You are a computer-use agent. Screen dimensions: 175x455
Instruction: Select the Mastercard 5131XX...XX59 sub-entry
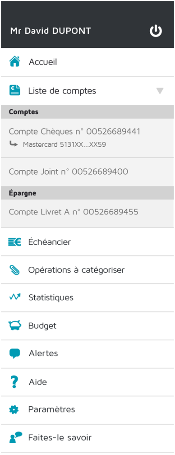pos(64,144)
